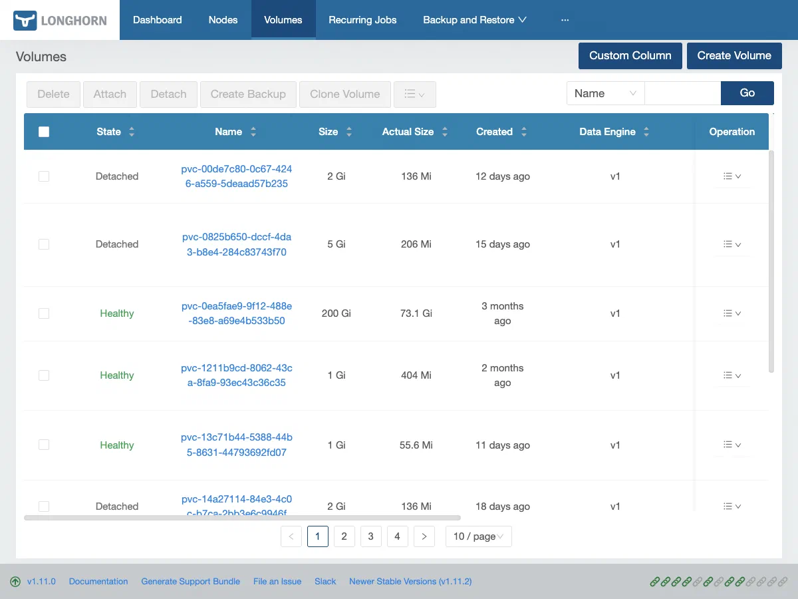
Task: Click the '15 days ago' created cell
Action: coord(503,244)
